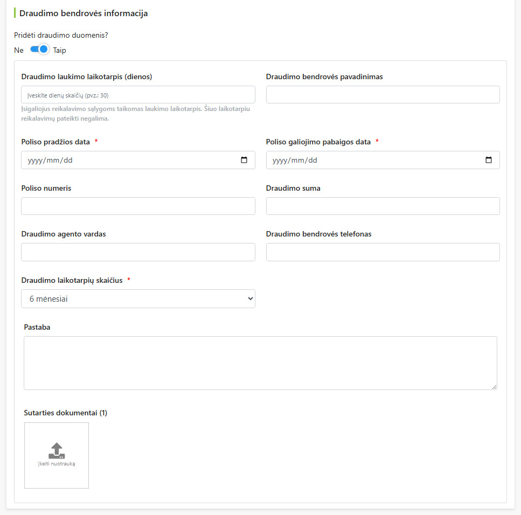Click the Įkelti nuotrauką upload box
This screenshot has height=515, width=521.
(x=57, y=456)
